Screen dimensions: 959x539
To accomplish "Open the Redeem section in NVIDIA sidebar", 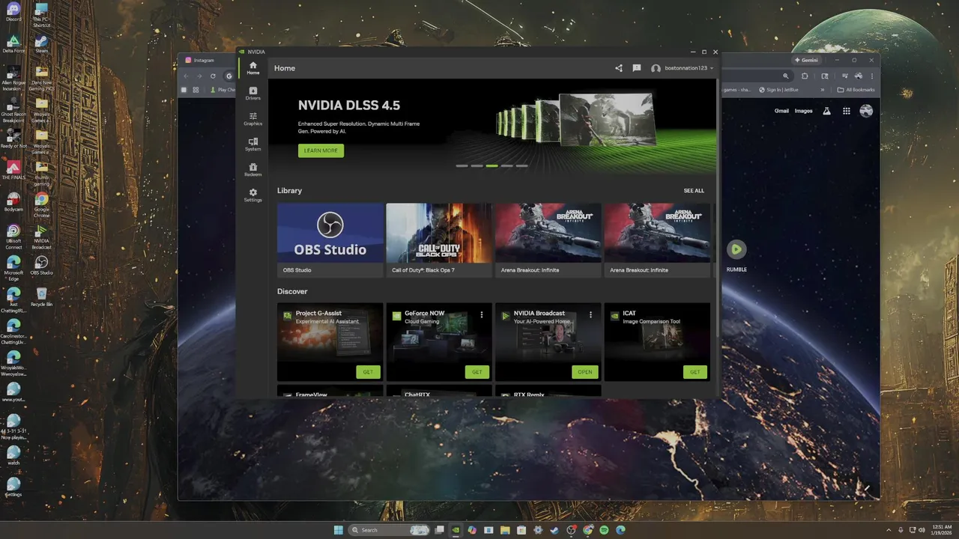I will coord(253,170).
